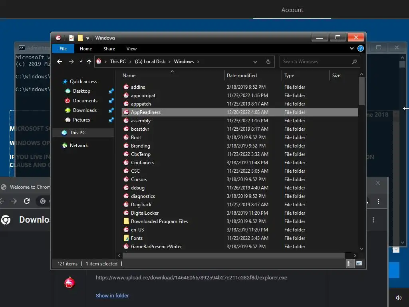Click the en-US folder name
The height and width of the screenshot is (307, 409).
tap(137, 230)
